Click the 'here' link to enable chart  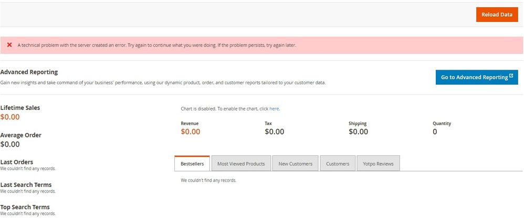coord(274,109)
